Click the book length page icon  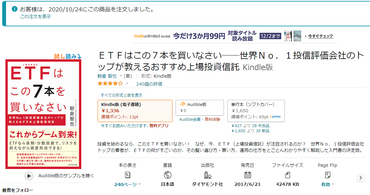127,175
